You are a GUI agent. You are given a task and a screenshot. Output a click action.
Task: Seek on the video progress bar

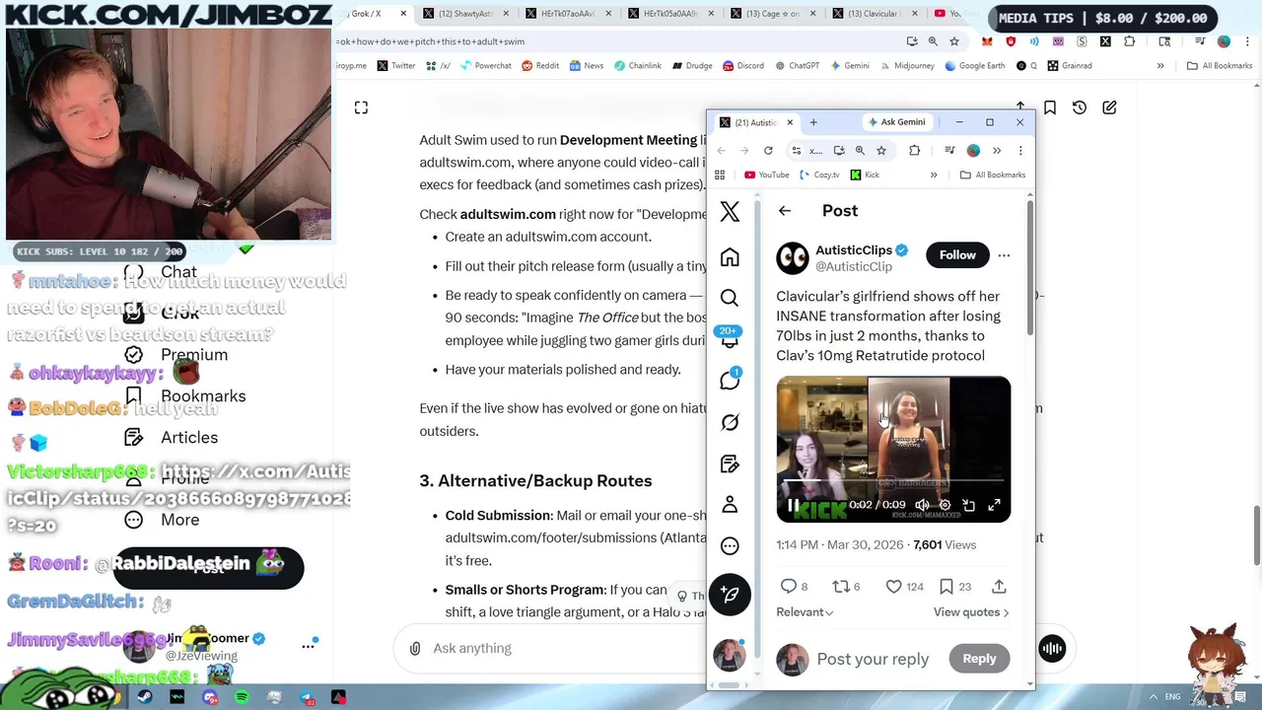coord(893,481)
